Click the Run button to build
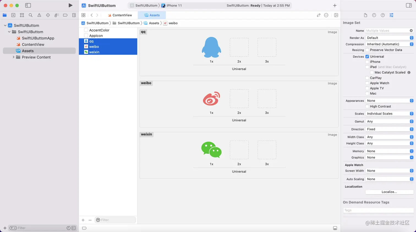 click(x=70, y=5)
